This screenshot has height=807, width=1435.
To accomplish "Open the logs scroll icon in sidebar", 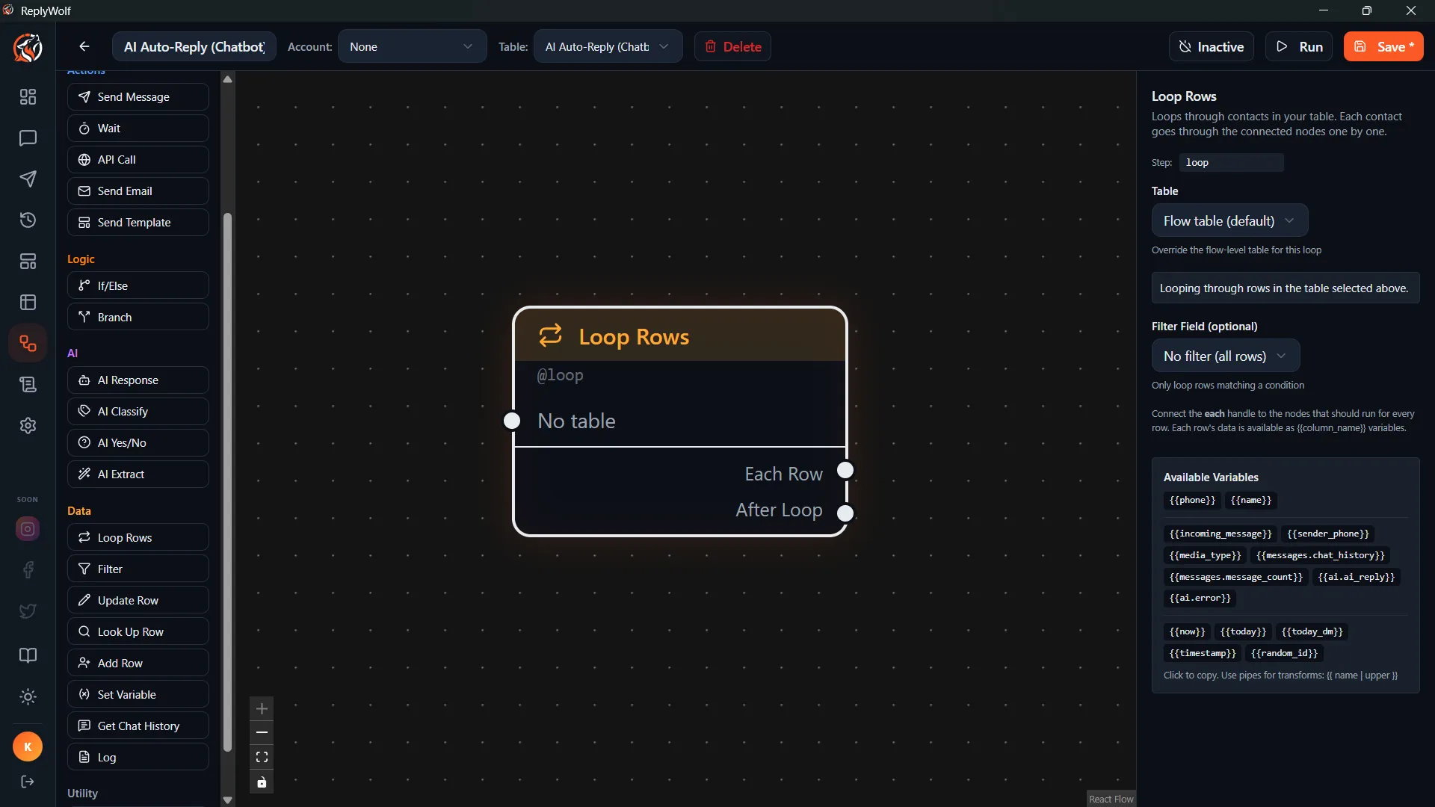I will pos(28,385).
